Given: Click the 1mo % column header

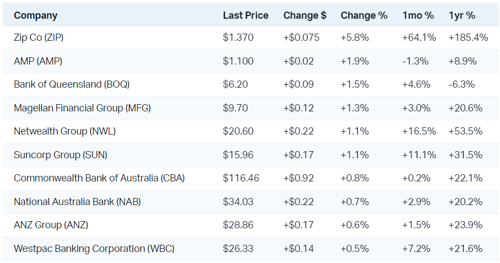Looking at the screenshot, I should (418, 15).
